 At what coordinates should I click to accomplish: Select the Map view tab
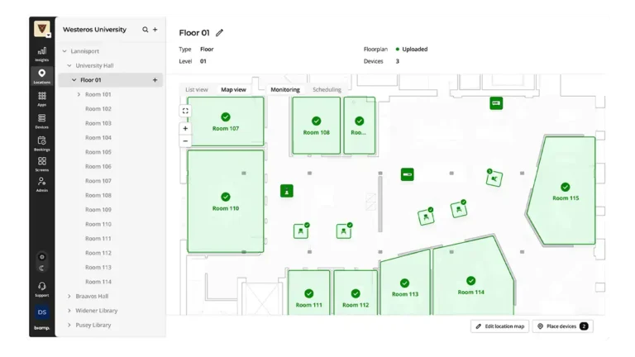tap(233, 89)
